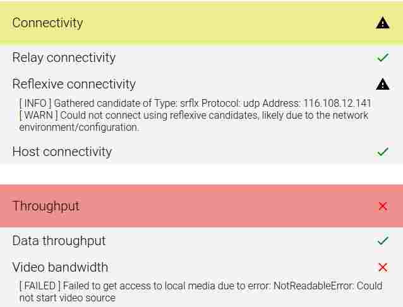Click the green checkmark beside Relay connectivity
403x307 pixels.
pos(383,57)
